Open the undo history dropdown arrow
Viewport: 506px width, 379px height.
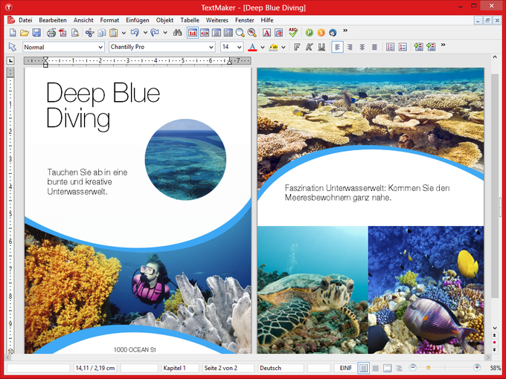tap(145, 33)
